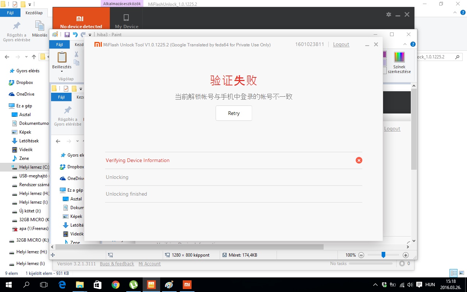The height and width of the screenshot is (292, 467).
Task: Open Microsoft Edge from the taskbar
Action: click(62, 285)
